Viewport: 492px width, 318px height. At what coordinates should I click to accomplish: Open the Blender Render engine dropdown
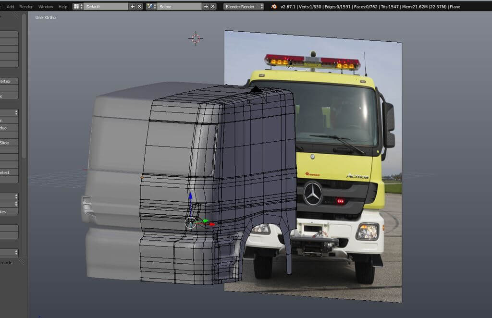click(x=244, y=6)
